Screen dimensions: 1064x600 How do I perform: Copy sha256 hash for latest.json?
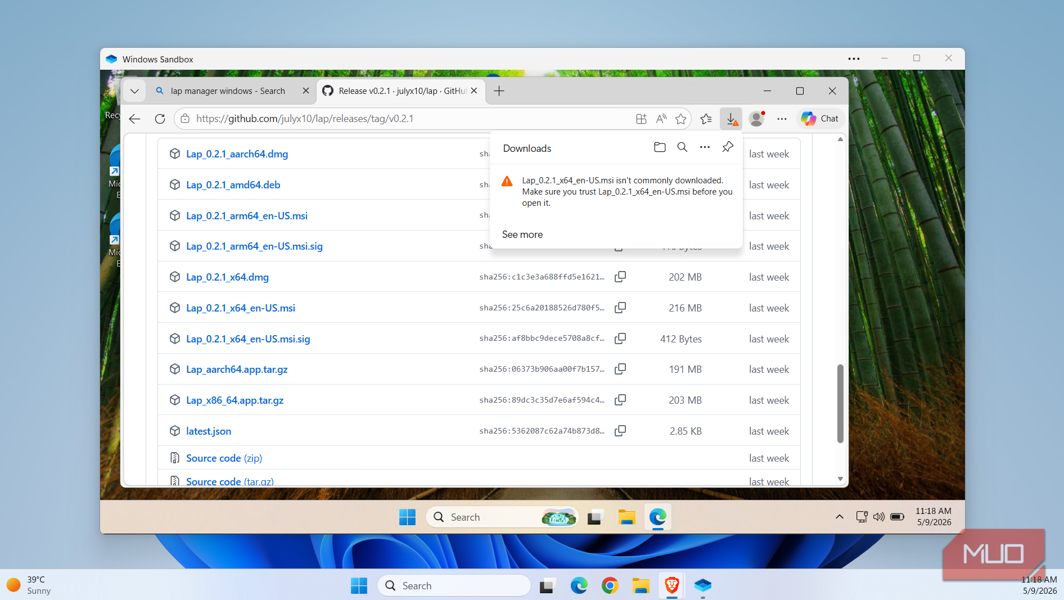point(620,431)
